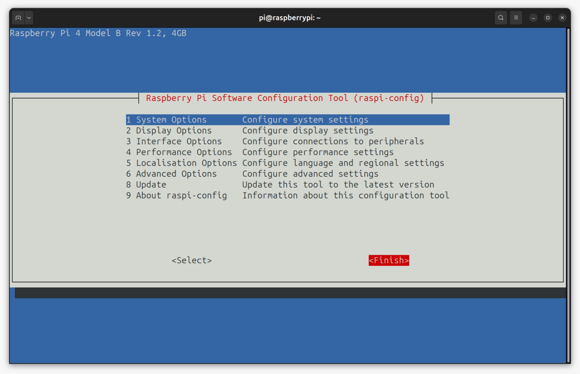Choose 8 Update menu entry
Screen dimensions: 580x374
(x=288, y=185)
